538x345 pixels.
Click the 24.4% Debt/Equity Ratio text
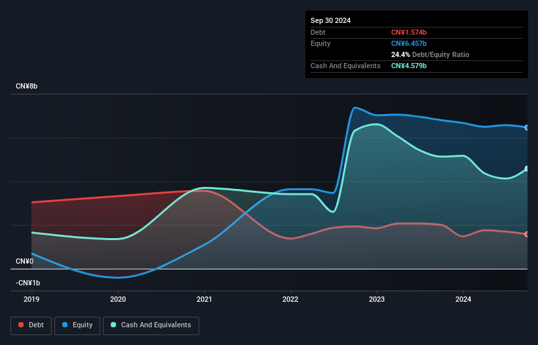pyautogui.click(x=430, y=54)
